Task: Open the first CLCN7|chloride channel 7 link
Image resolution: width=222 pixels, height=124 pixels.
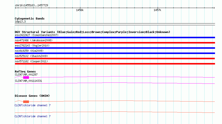Action: 33,105
